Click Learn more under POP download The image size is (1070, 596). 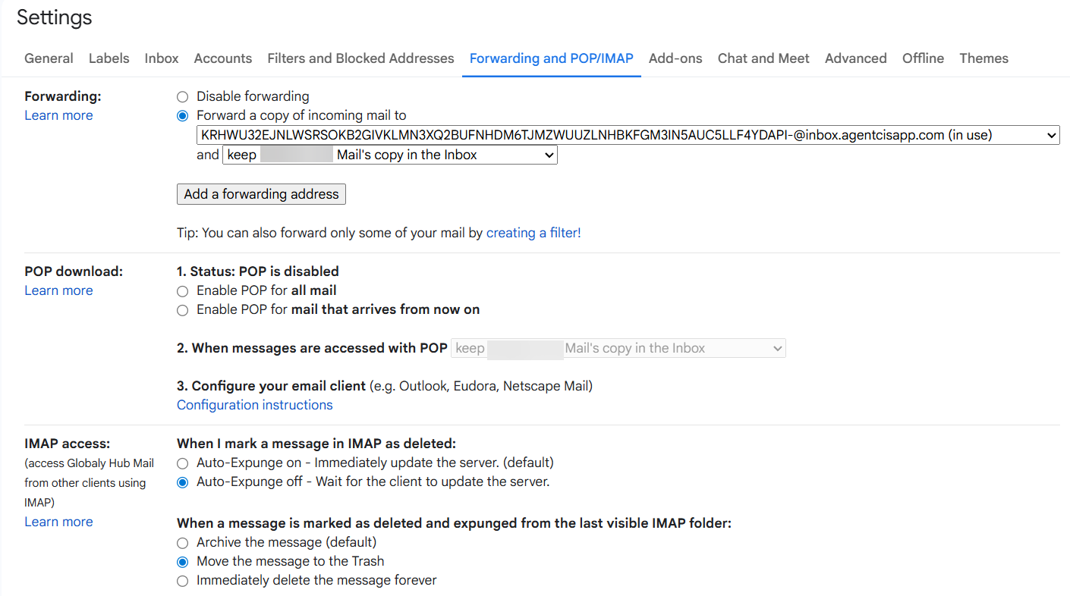(58, 290)
